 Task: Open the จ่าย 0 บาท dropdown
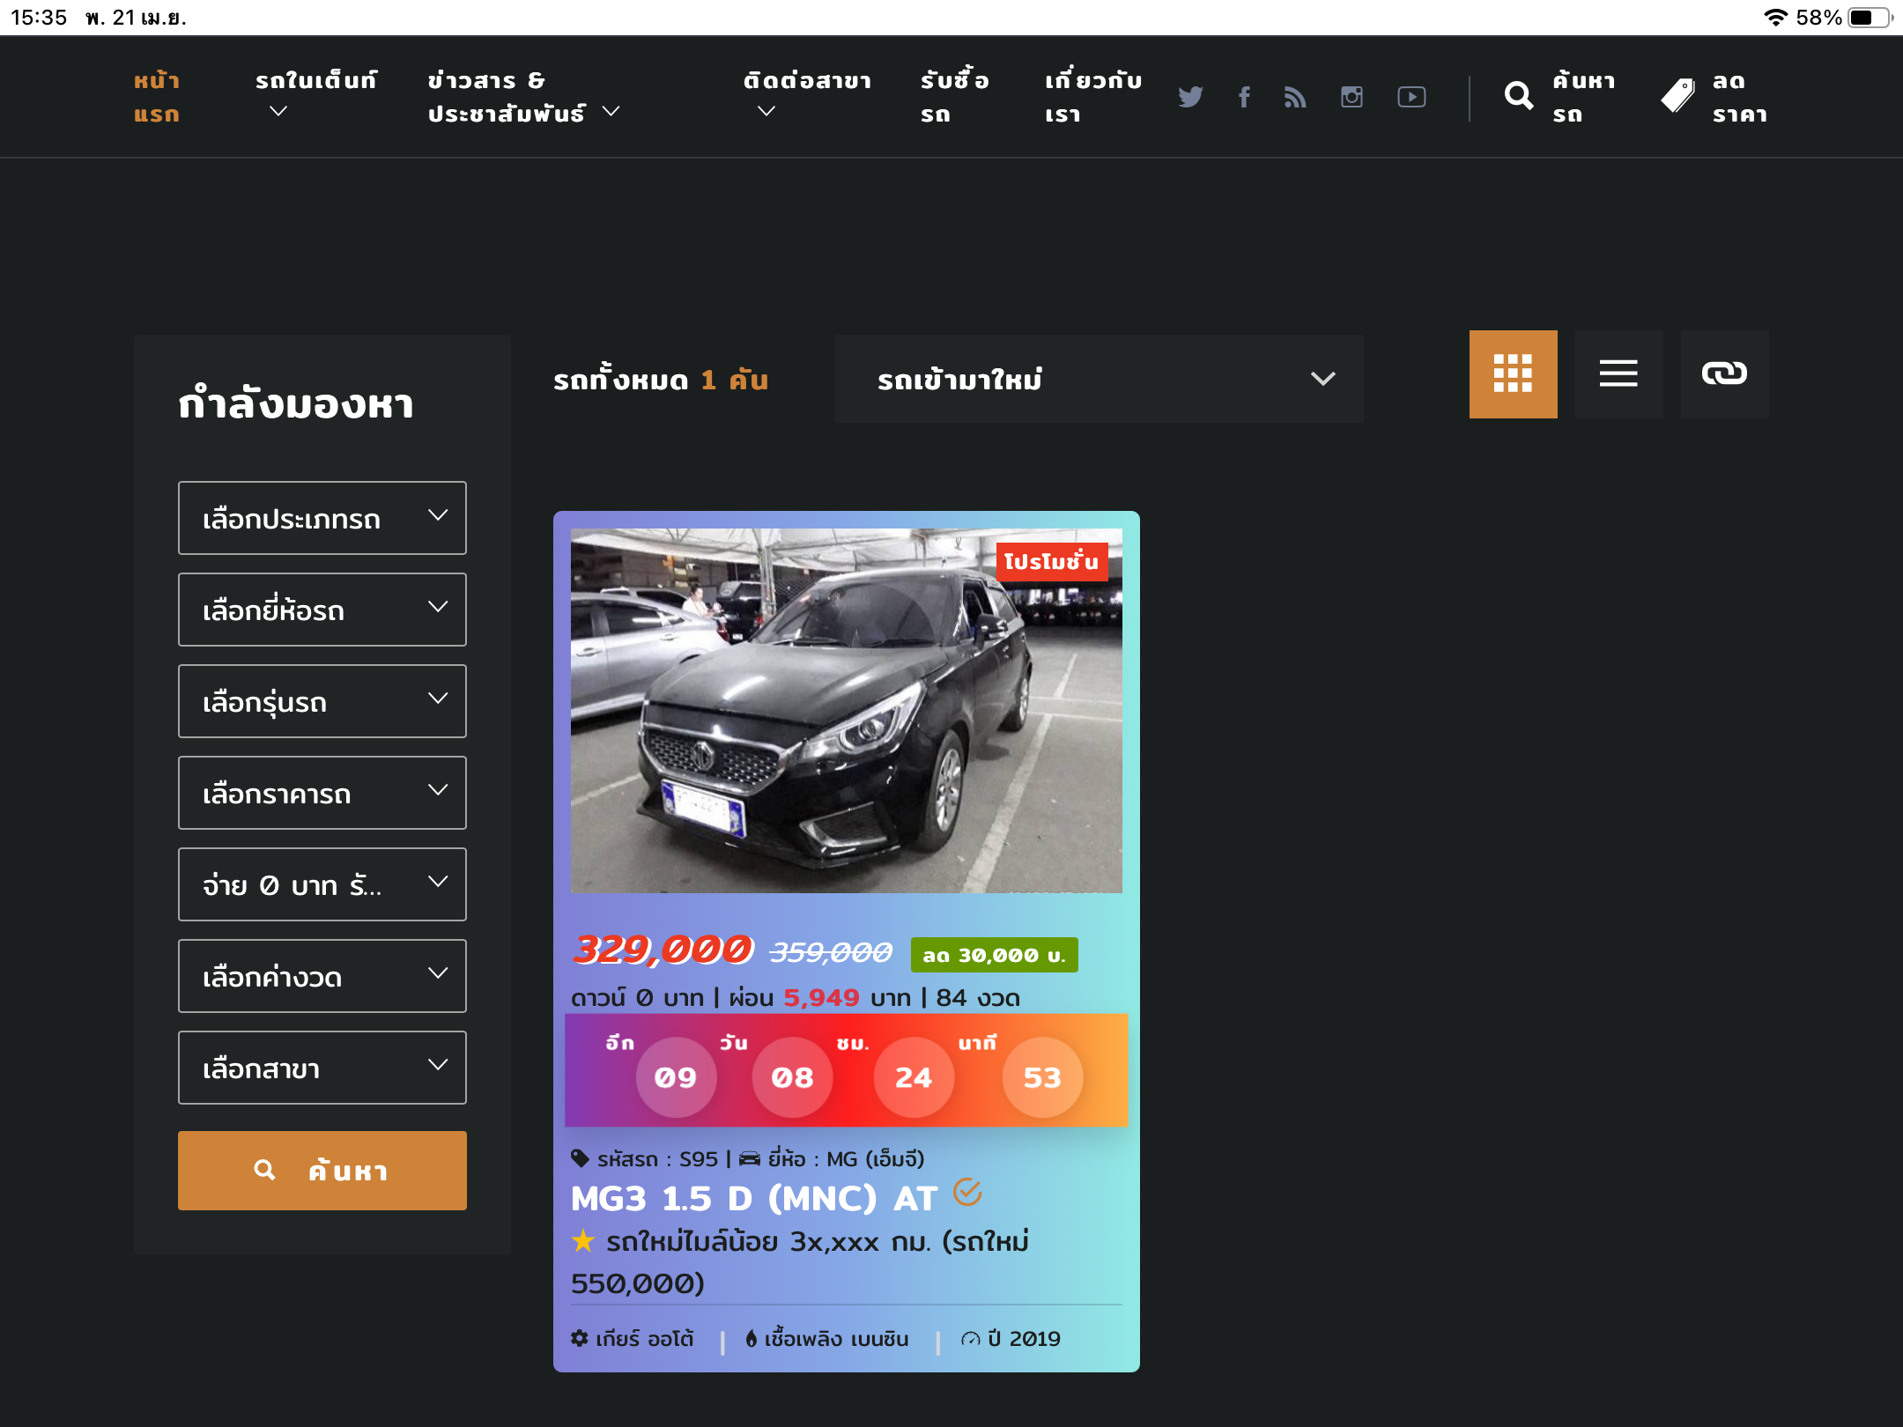[322, 884]
